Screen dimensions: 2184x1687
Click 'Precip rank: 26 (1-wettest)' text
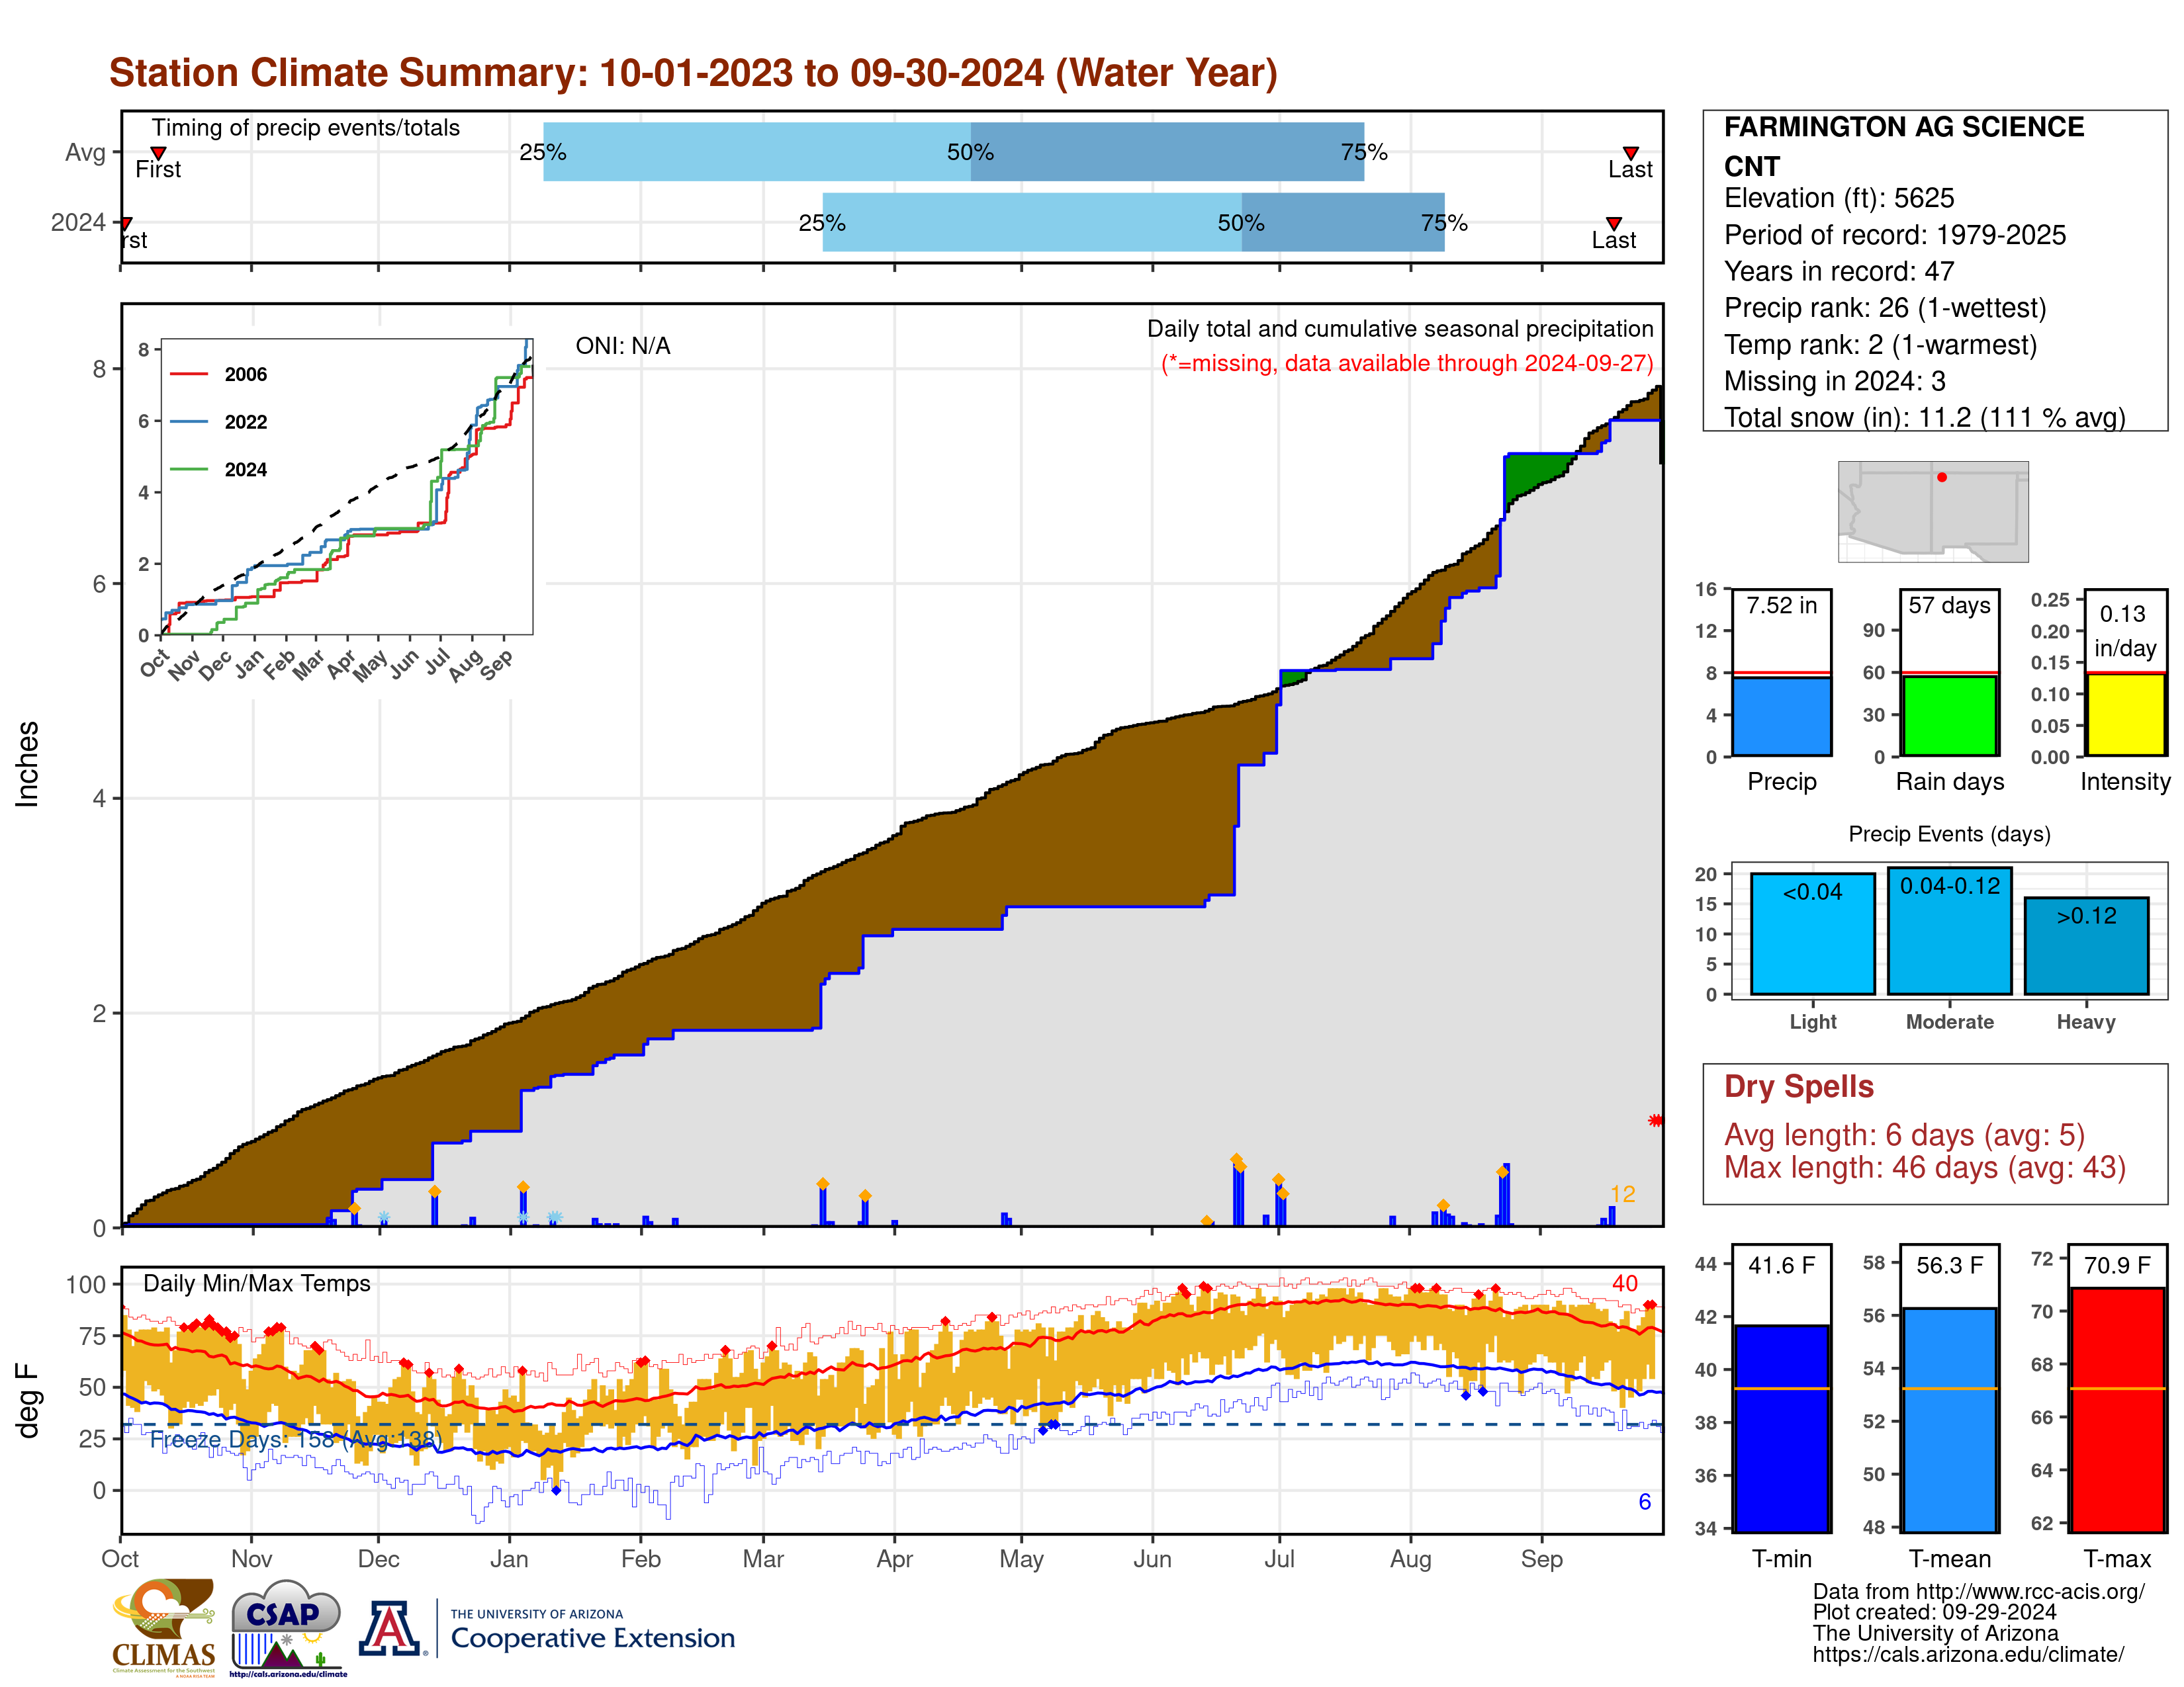click(1884, 308)
